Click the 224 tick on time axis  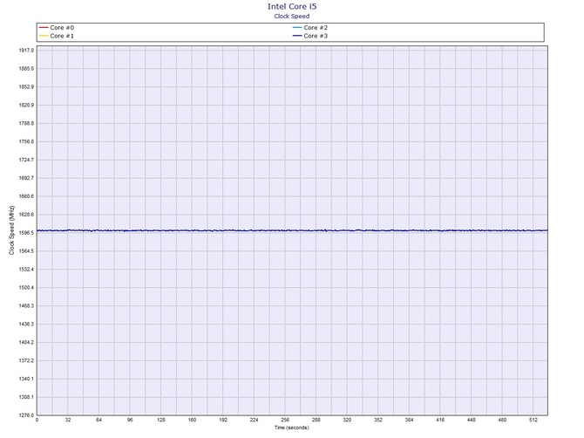pos(254,420)
